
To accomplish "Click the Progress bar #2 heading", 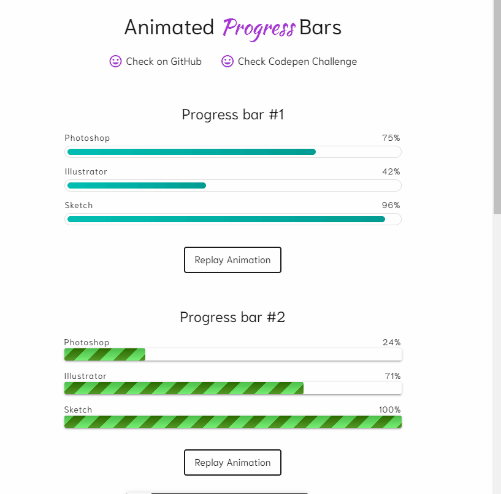I will click(x=232, y=317).
